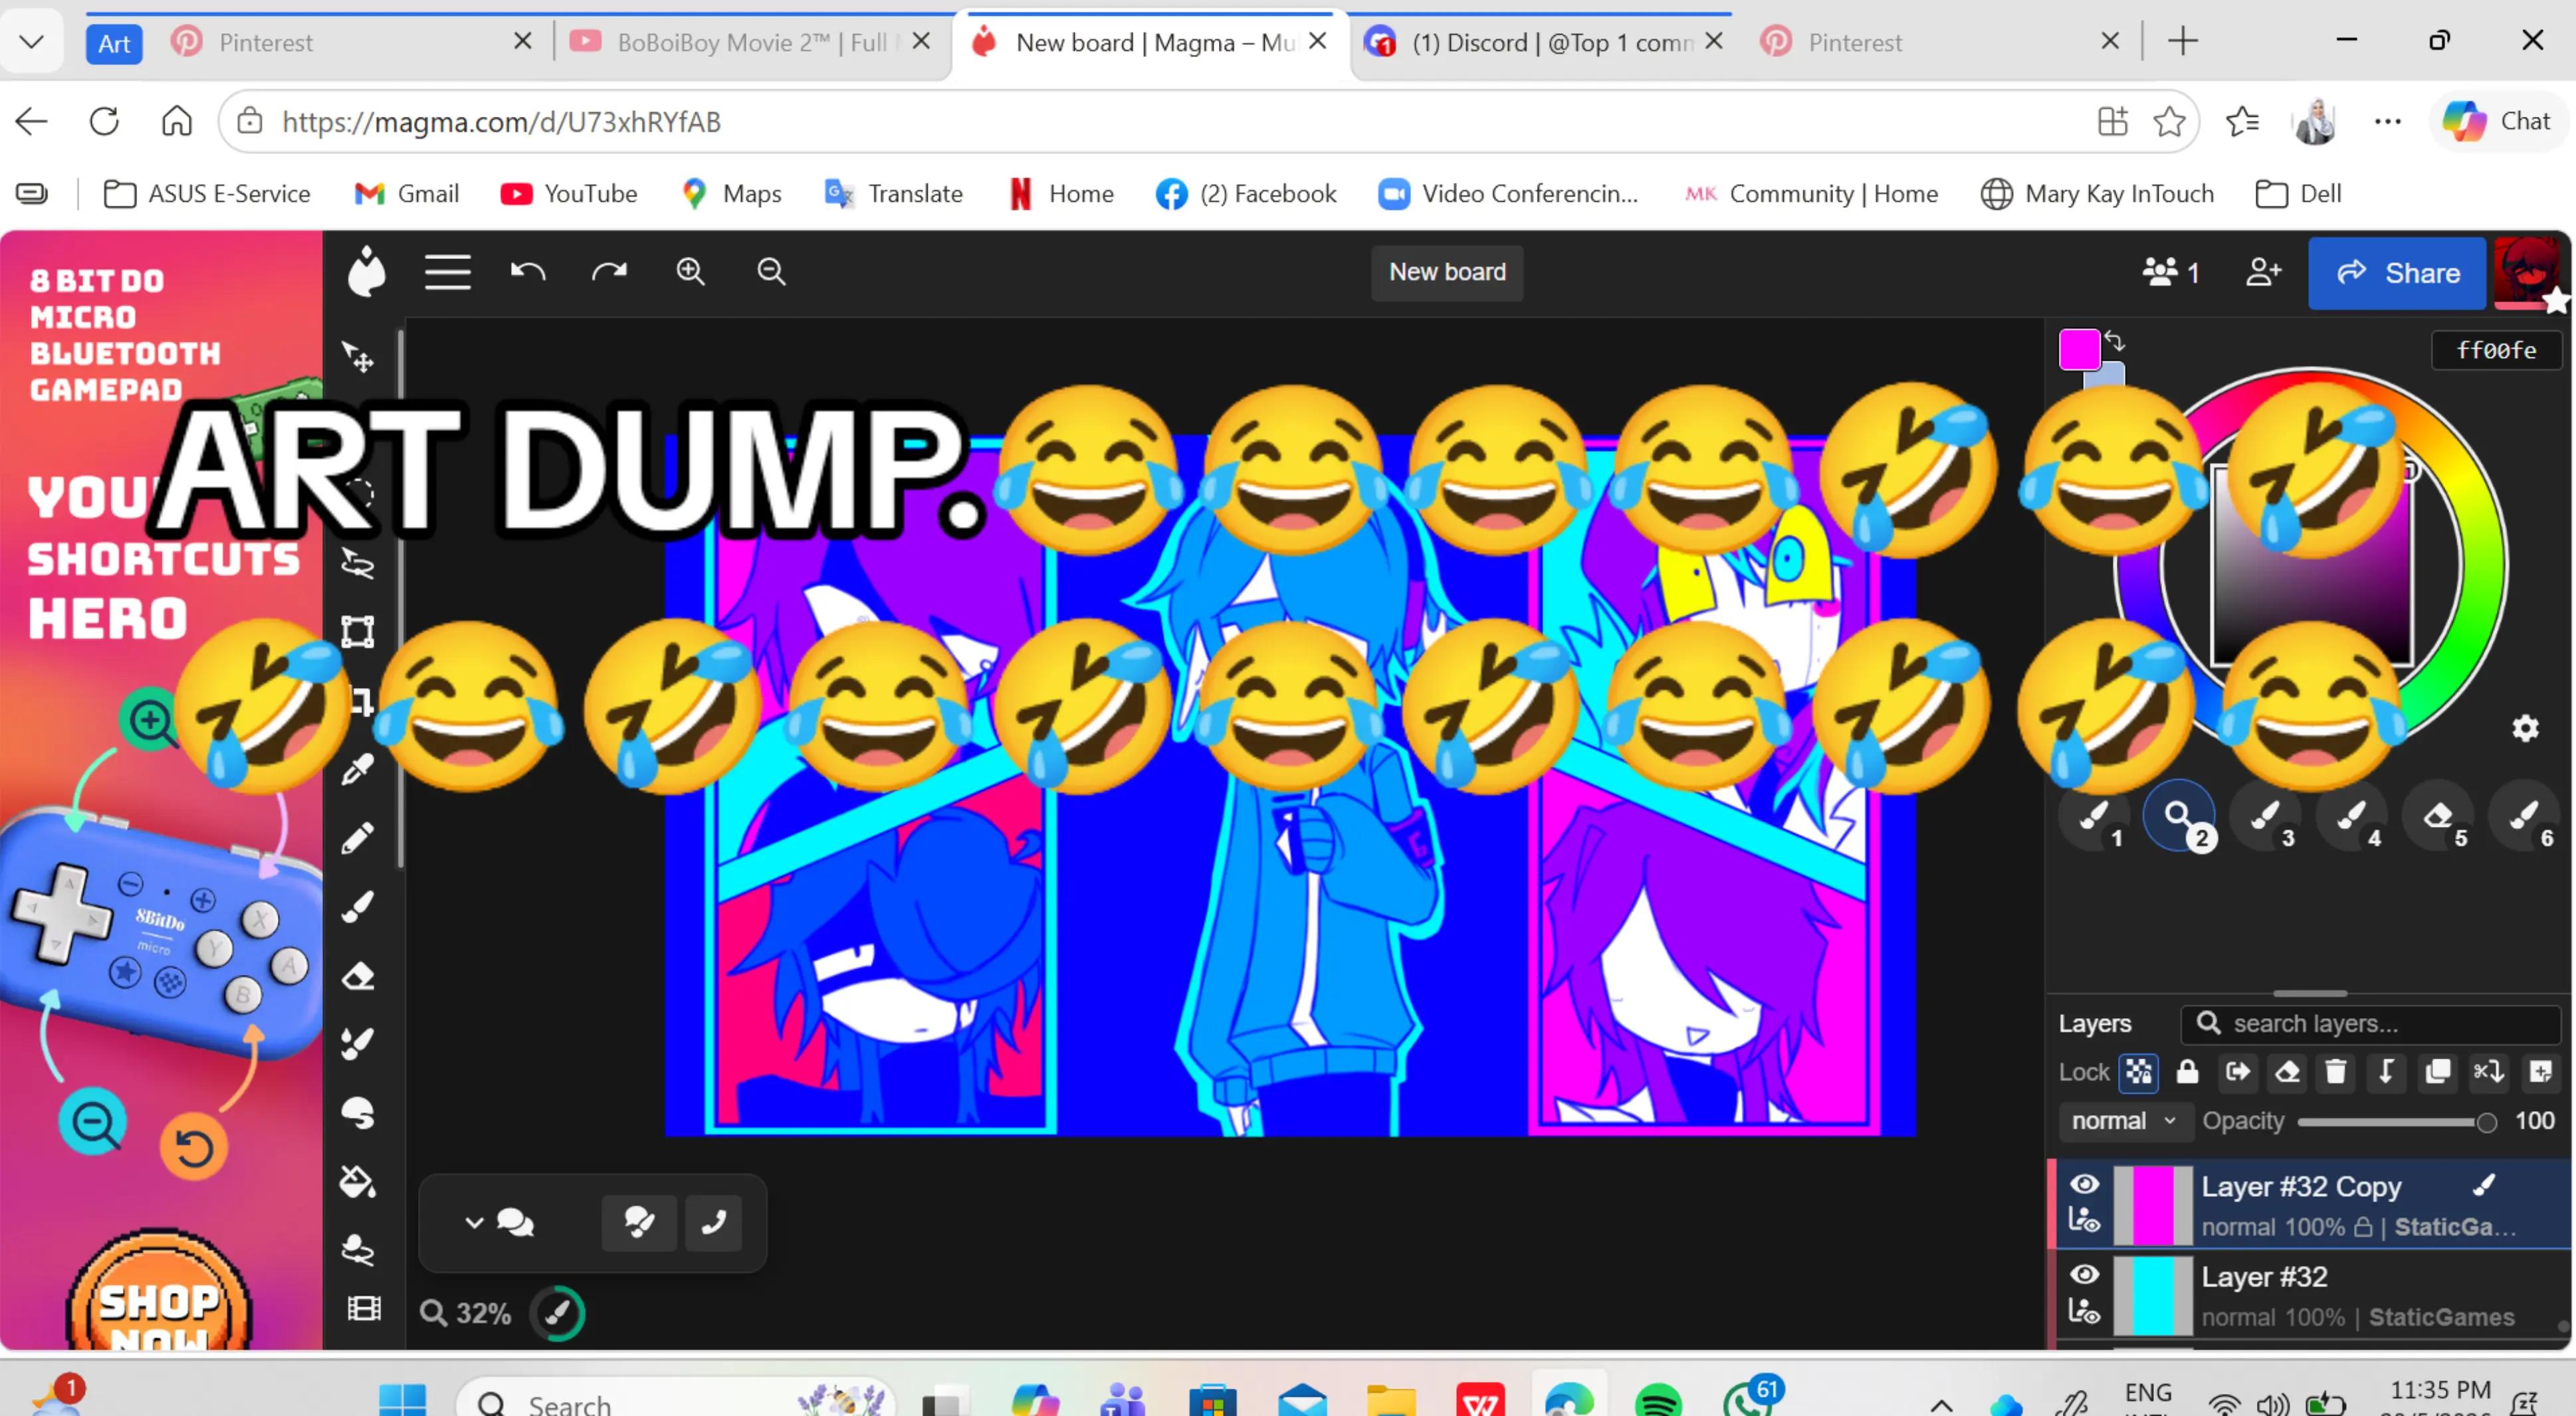Zoom out of the canvas from the top toolbar
The height and width of the screenshot is (1416, 2576).
[x=771, y=272]
